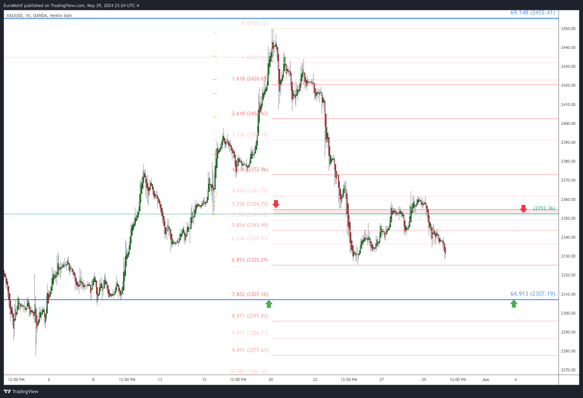This screenshot has width=583, height=398.
Task: Select Fibonacci label 6.236 (2336.53)
Action: pyautogui.click(x=250, y=238)
